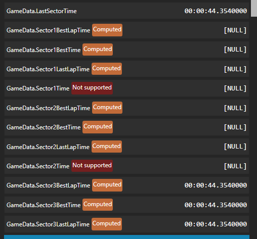257x239 pixels.
Task: Select GameData.Sector2BestLapTime property name
Action: tap(48, 108)
